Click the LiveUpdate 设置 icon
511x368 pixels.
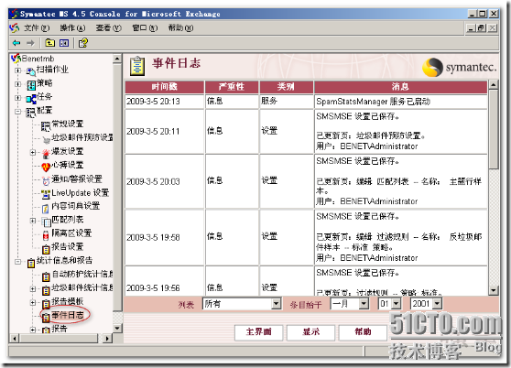46,194
